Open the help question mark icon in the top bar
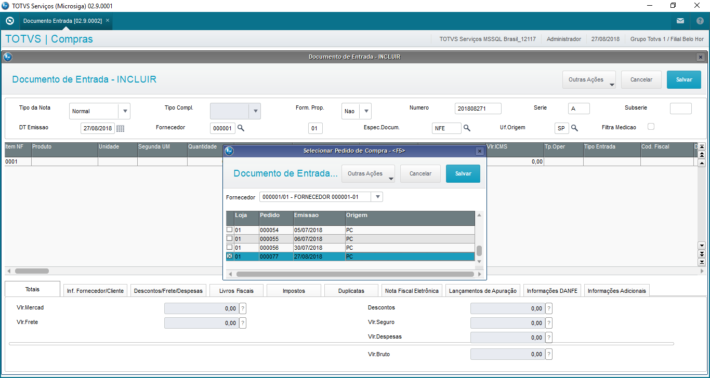Viewport: 710px width, 378px height. click(700, 21)
